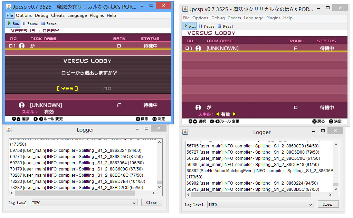The width and height of the screenshot is (353, 218).
Task: Open the Cheats menu in right window
Action: [234, 18]
